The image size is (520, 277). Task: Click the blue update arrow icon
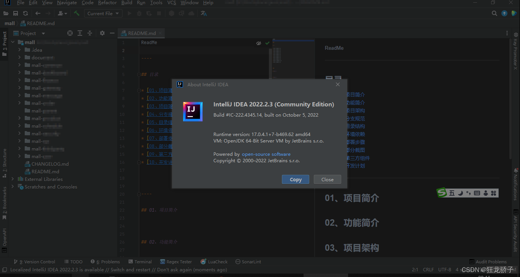pos(504,13)
